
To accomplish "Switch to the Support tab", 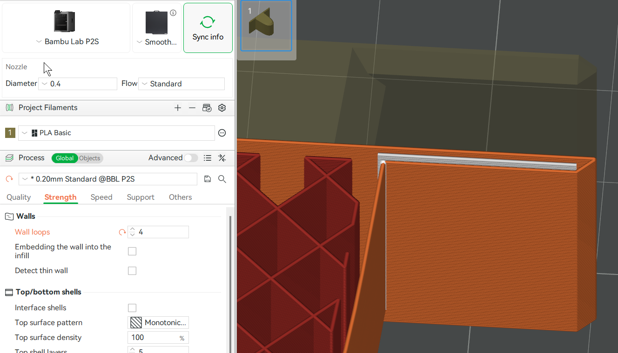I will [141, 197].
